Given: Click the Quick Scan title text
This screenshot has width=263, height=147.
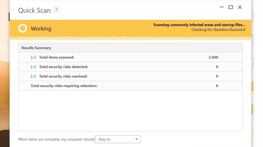Looking at the screenshot, I should (34, 11).
